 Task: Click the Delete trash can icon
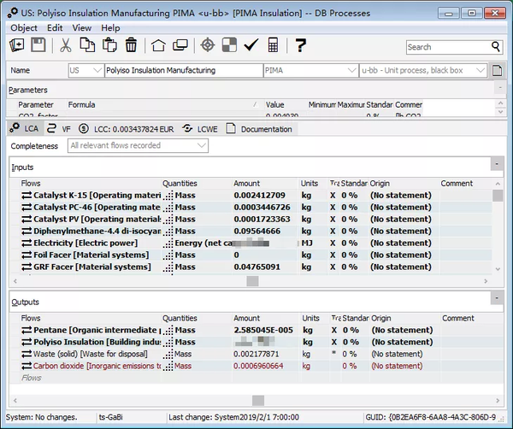coord(131,44)
